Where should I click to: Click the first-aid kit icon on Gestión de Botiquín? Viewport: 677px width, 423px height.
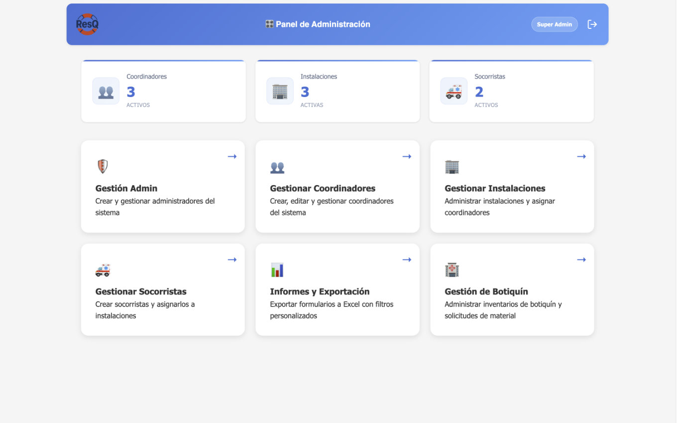(451, 270)
